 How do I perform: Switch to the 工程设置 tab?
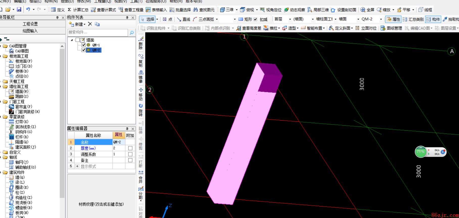[x=30, y=24]
